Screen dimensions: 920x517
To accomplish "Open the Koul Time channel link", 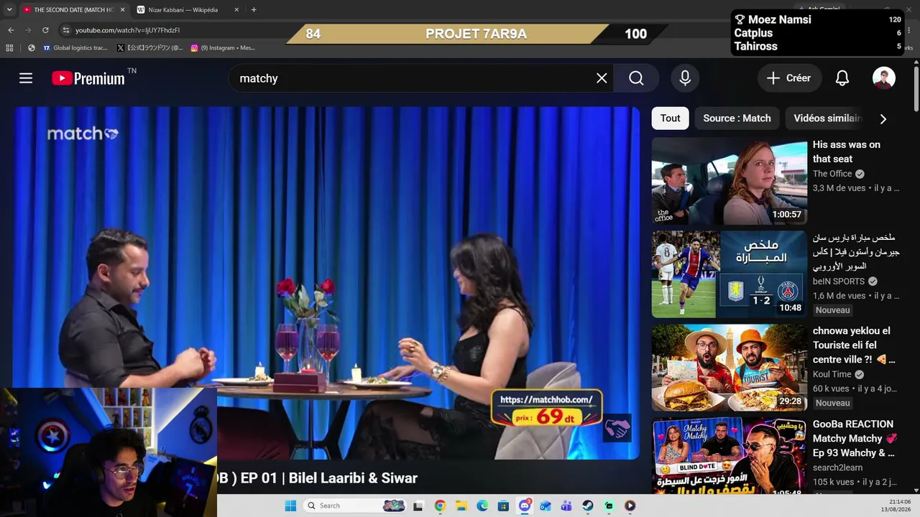I will (x=832, y=375).
